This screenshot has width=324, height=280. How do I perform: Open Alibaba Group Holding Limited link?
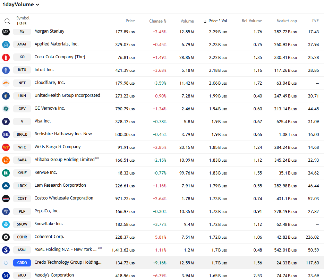tap(65, 160)
